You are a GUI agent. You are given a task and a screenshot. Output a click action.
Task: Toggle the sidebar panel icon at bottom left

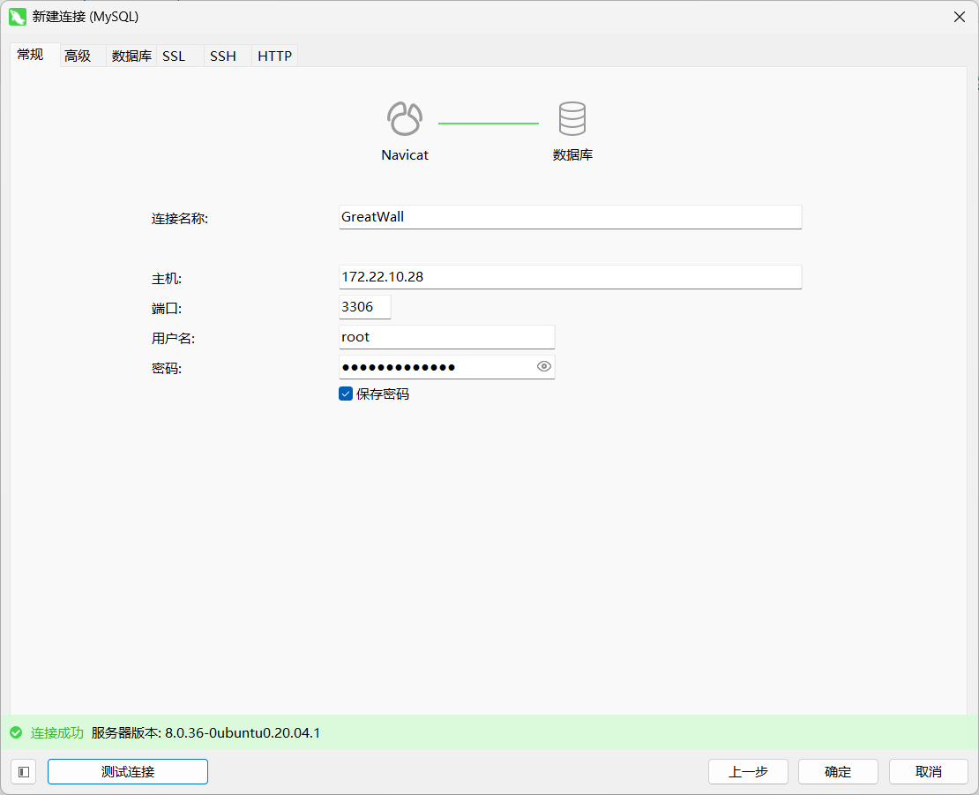pyautogui.click(x=24, y=772)
